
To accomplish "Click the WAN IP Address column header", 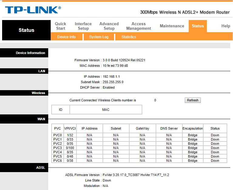I will click(89, 128).
